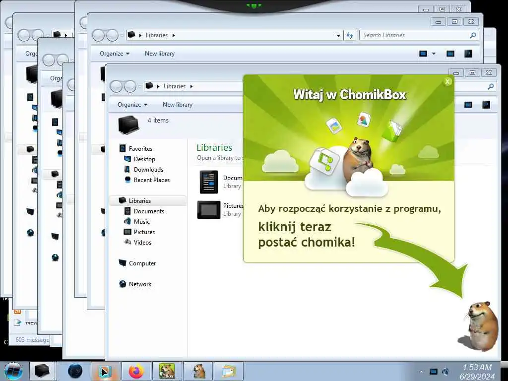The image size is (508, 381).
Task: Open Pictures under Libraries tree
Action: (x=144, y=232)
